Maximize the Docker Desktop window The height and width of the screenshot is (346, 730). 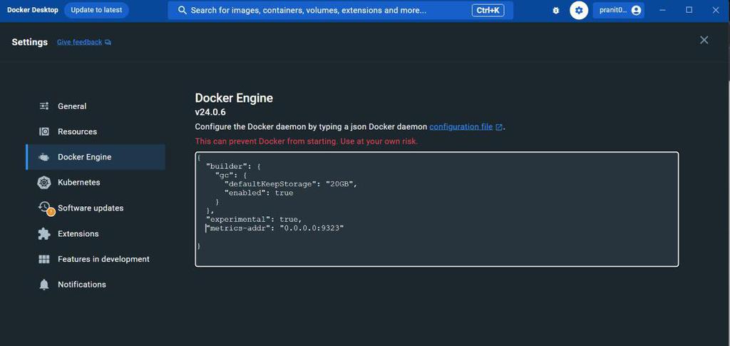click(x=689, y=10)
